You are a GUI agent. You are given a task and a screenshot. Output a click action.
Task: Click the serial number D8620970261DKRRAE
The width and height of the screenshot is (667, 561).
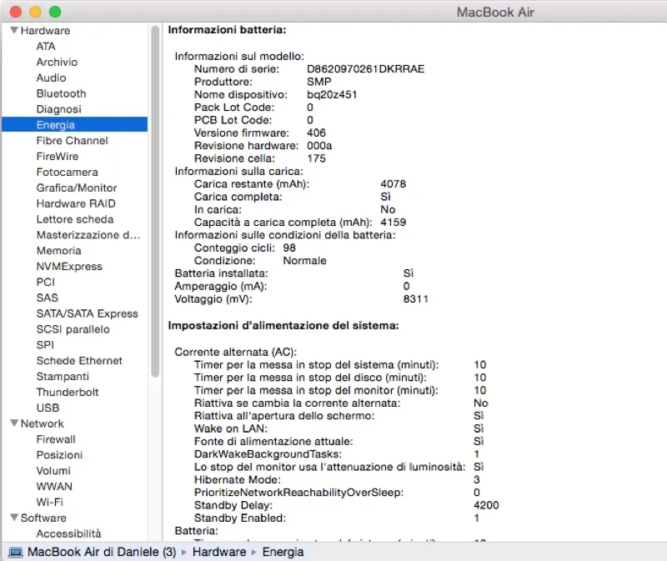tap(365, 69)
